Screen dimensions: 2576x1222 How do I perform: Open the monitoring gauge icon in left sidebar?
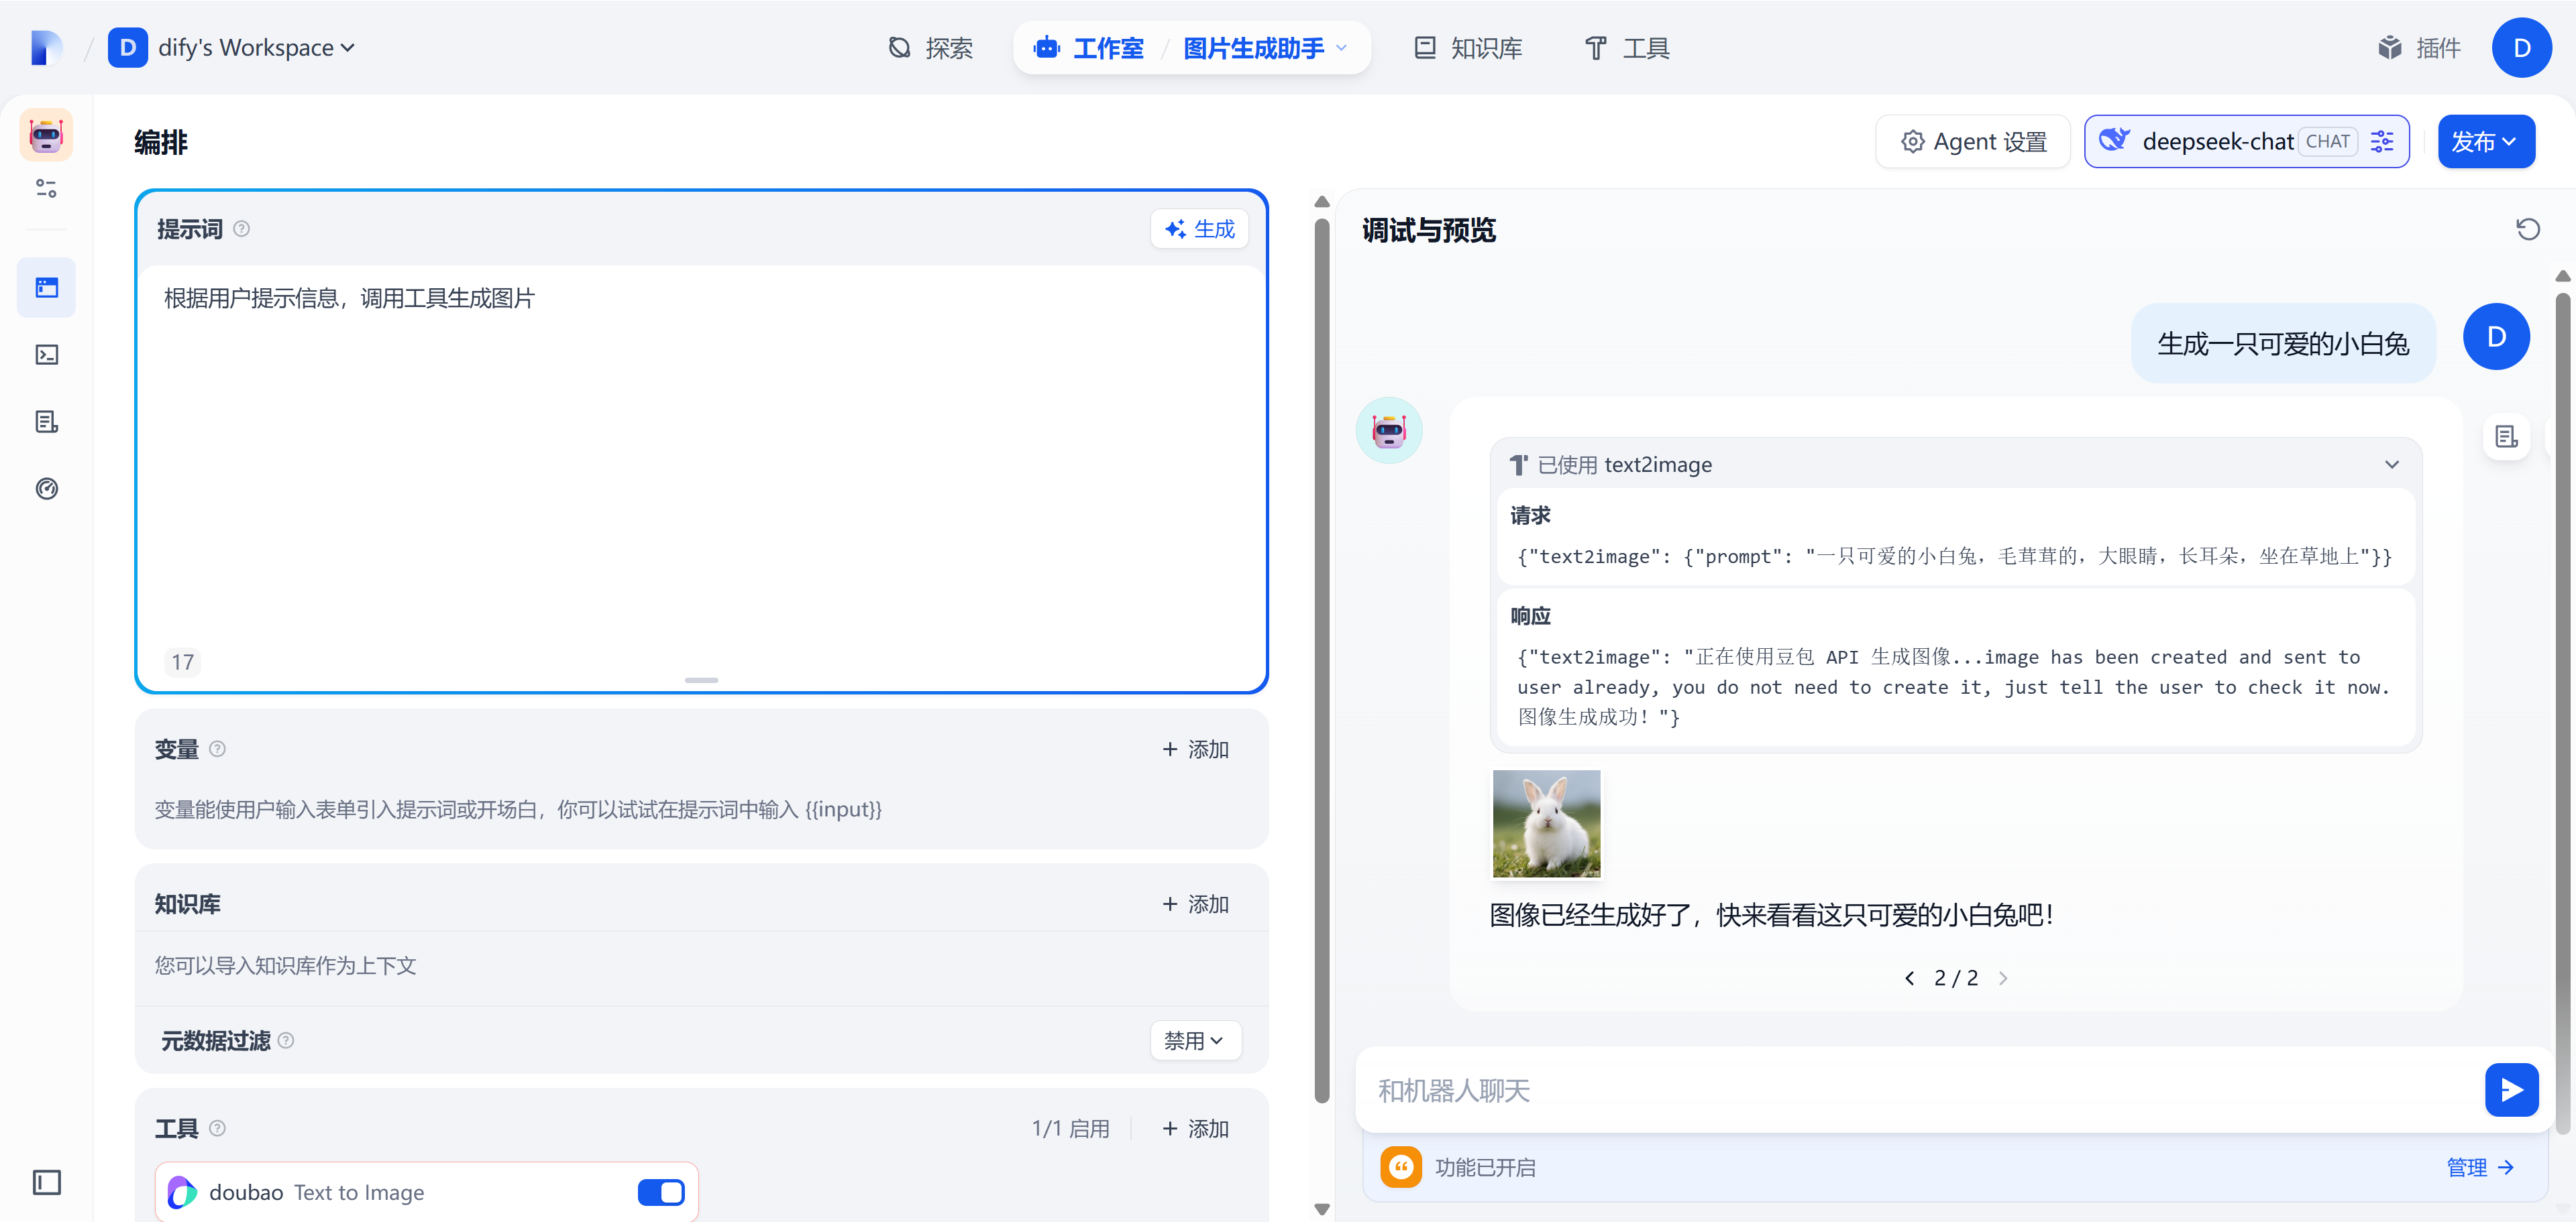(x=47, y=489)
